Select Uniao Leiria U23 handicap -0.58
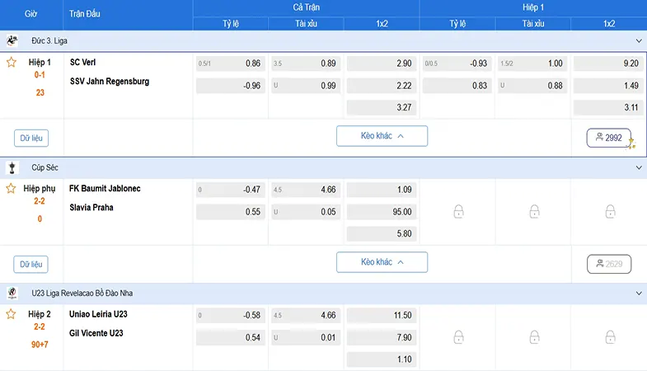 231,315
